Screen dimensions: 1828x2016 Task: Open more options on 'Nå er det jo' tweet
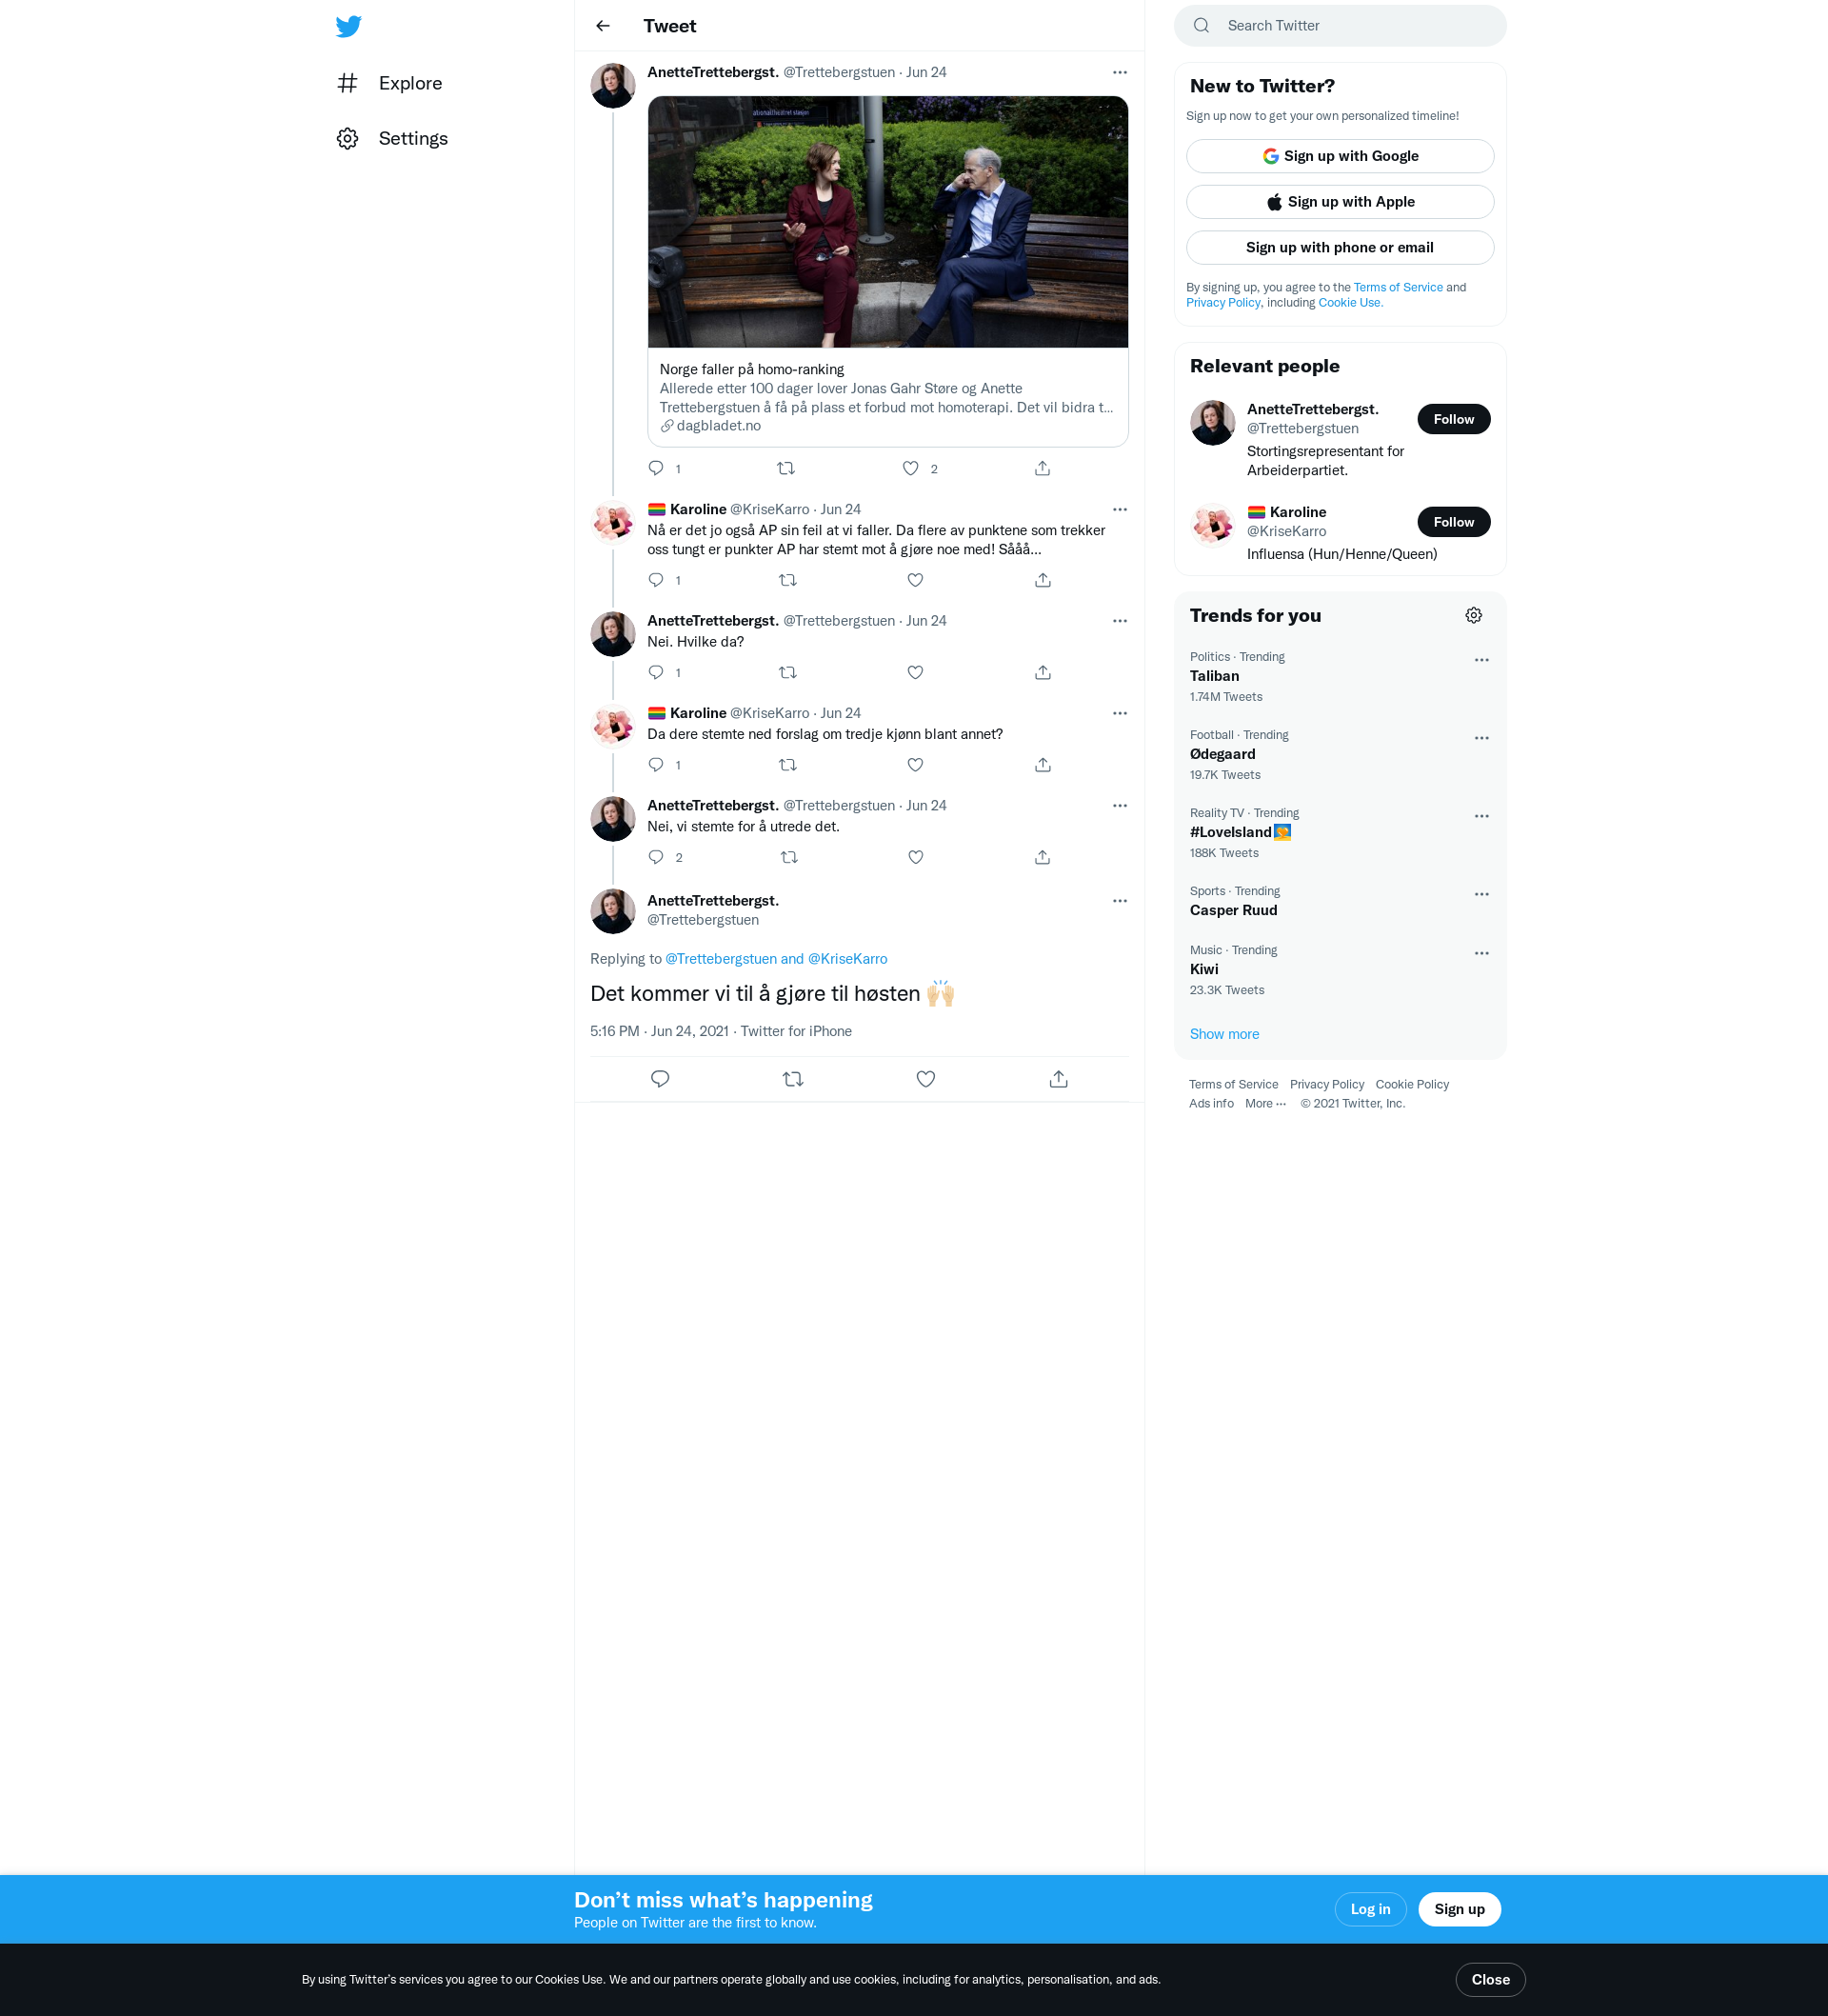[1120, 509]
